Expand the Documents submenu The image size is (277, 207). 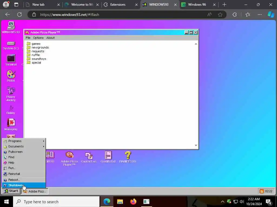click(24, 146)
